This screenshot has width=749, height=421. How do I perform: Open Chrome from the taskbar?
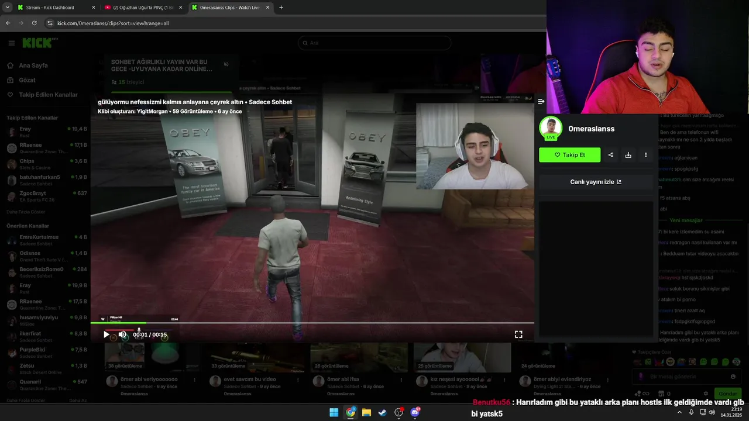(x=350, y=412)
